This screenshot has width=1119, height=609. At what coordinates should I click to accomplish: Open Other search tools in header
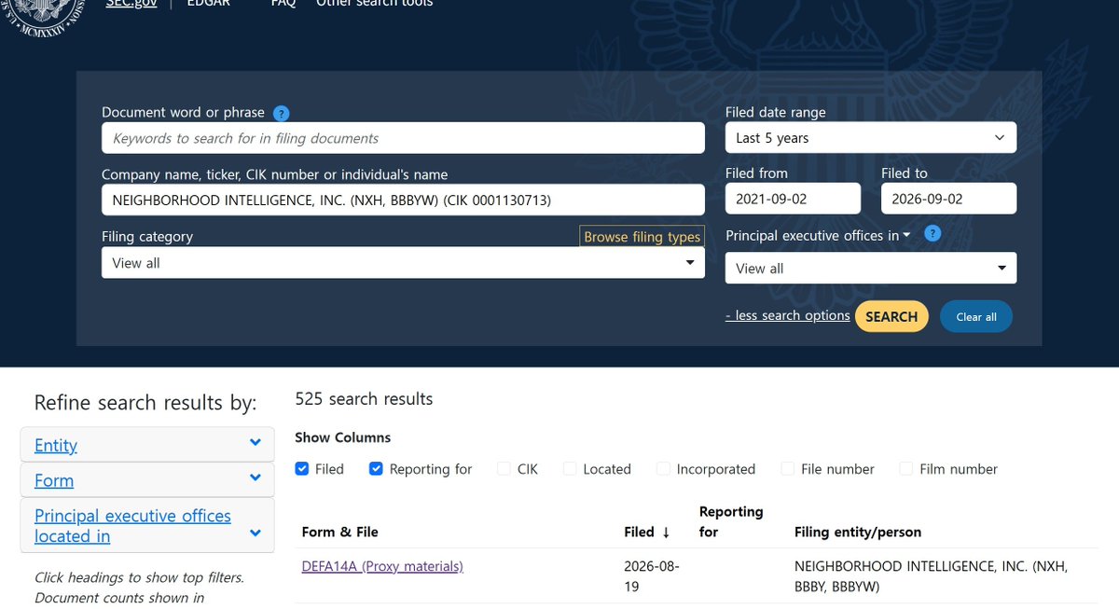coord(375,4)
